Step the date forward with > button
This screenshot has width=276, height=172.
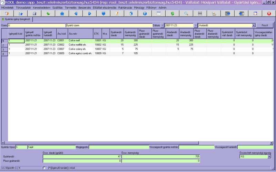pos(196,25)
